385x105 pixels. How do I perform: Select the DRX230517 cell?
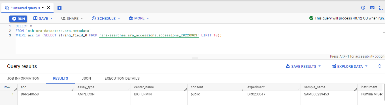[272, 94]
